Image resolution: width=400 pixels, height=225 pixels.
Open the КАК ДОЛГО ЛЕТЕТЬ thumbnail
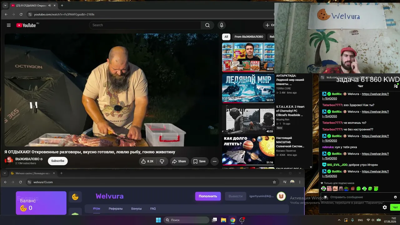pos(248,150)
